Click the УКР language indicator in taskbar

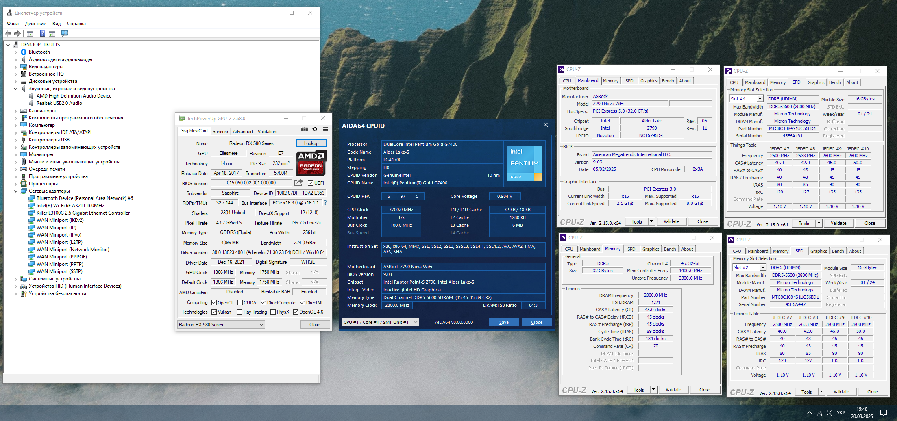coord(841,413)
